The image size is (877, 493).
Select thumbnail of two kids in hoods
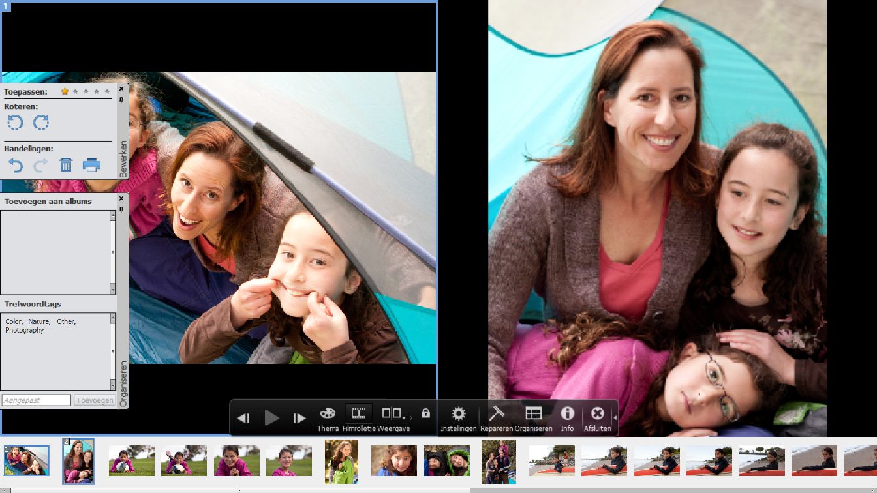click(447, 460)
